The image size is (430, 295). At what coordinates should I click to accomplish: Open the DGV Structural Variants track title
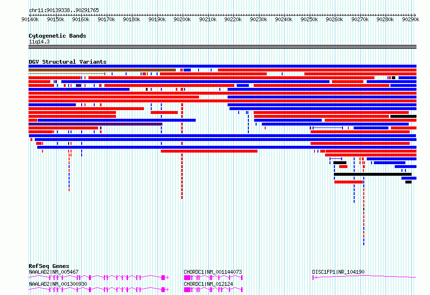coord(68,62)
